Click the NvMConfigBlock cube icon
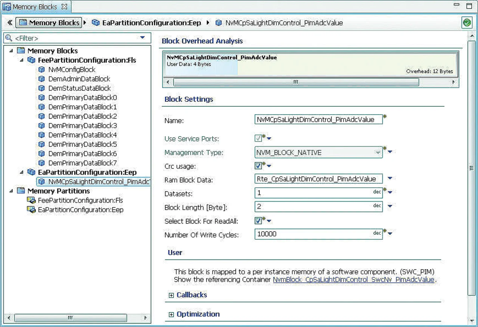Image resolution: width=478 pixels, height=327 pixels. [42, 69]
